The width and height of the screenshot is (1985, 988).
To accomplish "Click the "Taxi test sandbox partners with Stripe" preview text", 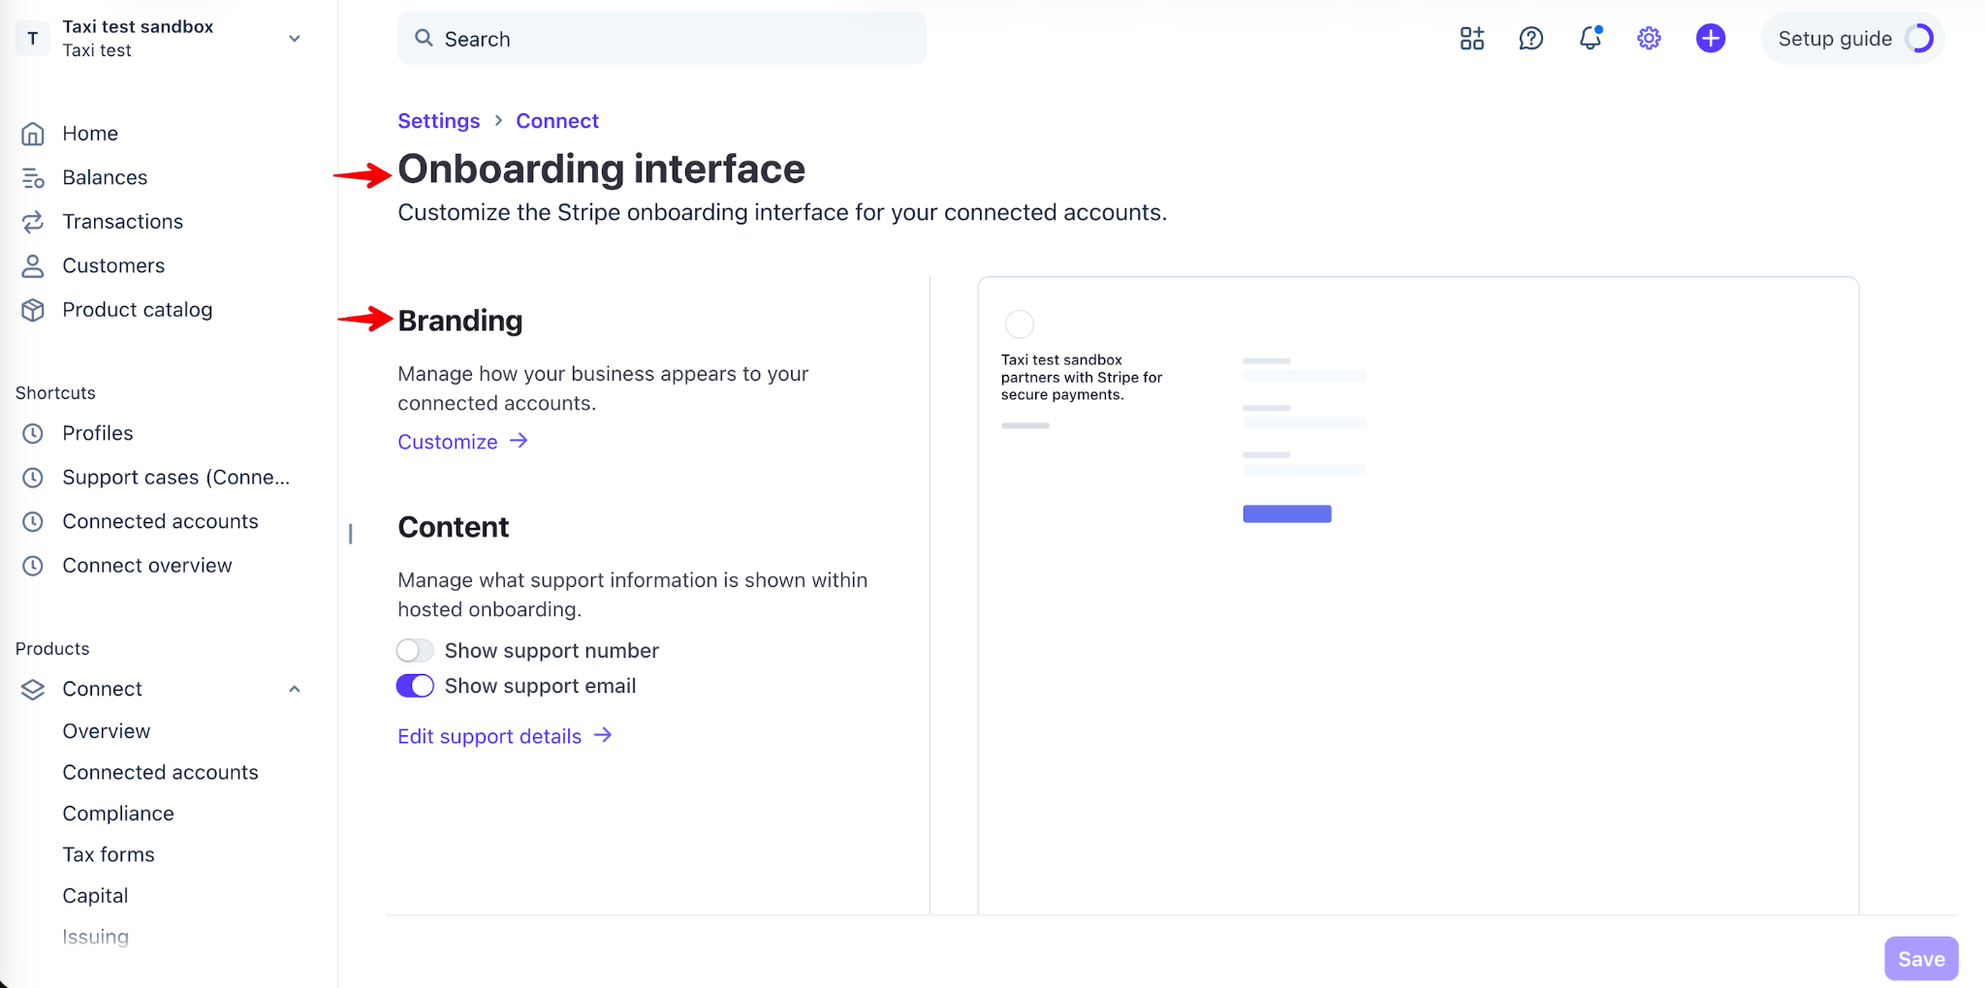I will [x=1082, y=378].
